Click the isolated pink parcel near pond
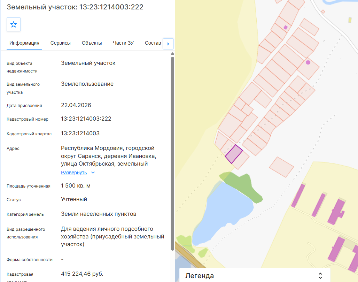The width and height of the screenshot is (358, 282). (x=281, y=167)
